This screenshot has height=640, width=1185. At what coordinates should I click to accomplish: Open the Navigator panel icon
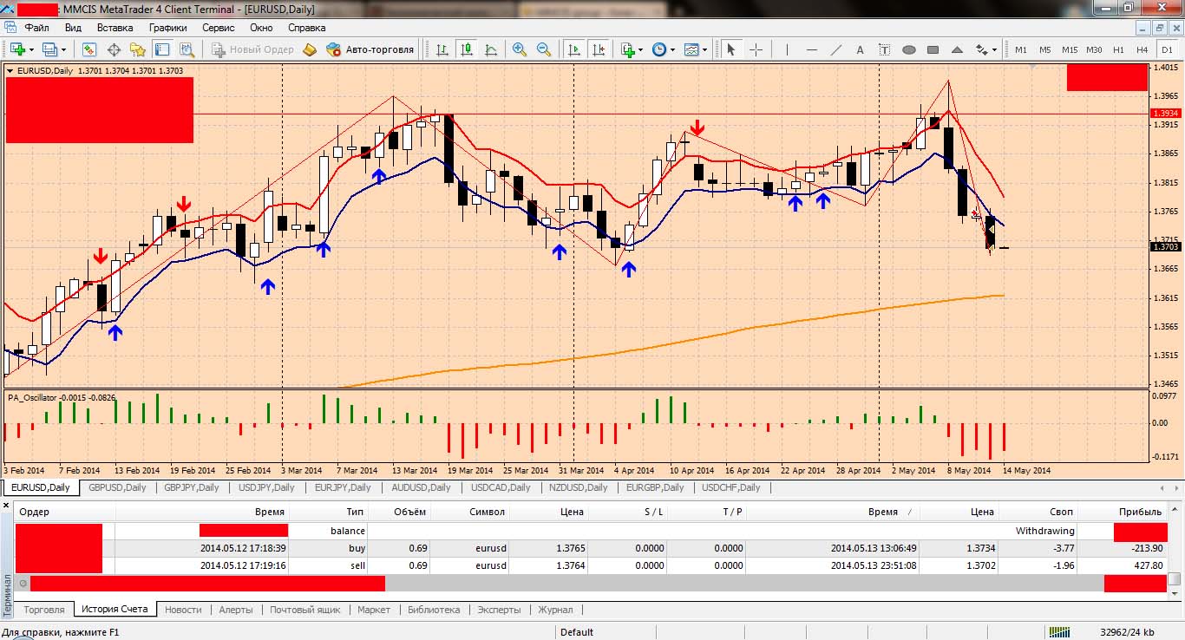coord(138,49)
